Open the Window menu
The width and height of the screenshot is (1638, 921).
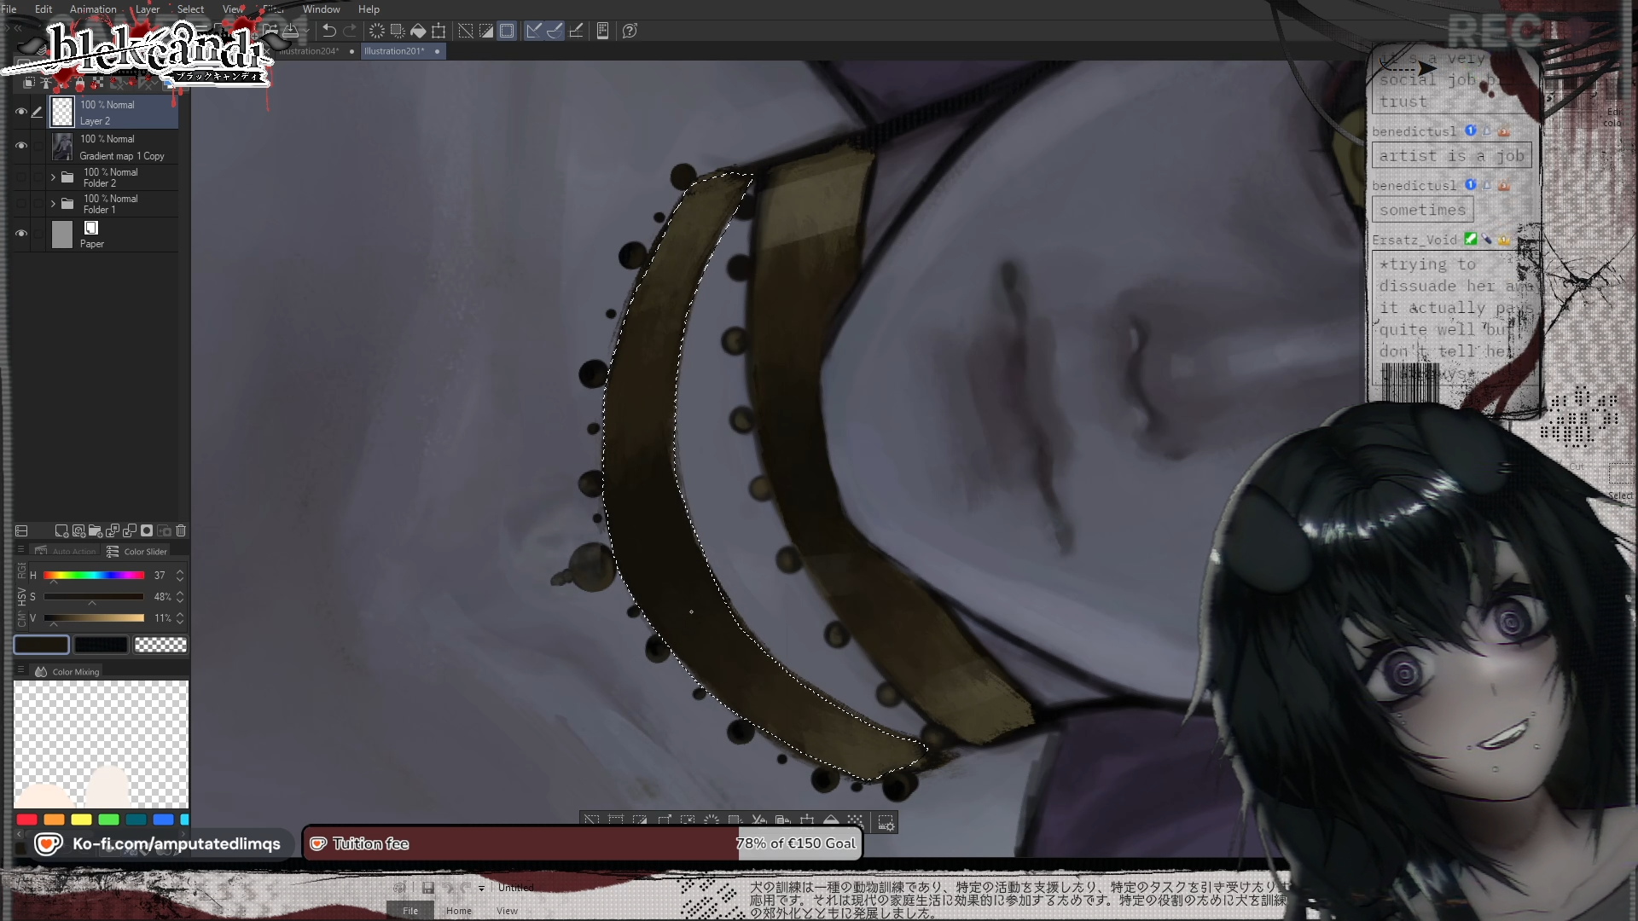coord(321,9)
